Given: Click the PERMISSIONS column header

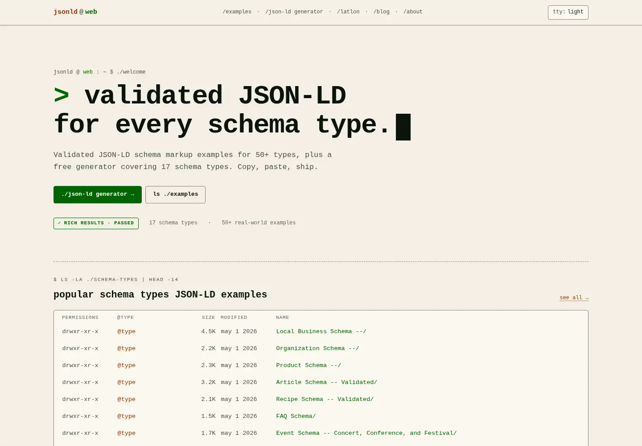Looking at the screenshot, I should pyautogui.click(x=80, y=318).
